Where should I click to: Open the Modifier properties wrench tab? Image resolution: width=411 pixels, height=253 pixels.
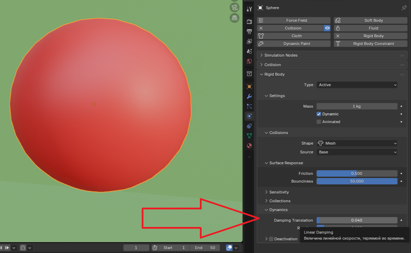pyautogui.click(x=249, y=96)
